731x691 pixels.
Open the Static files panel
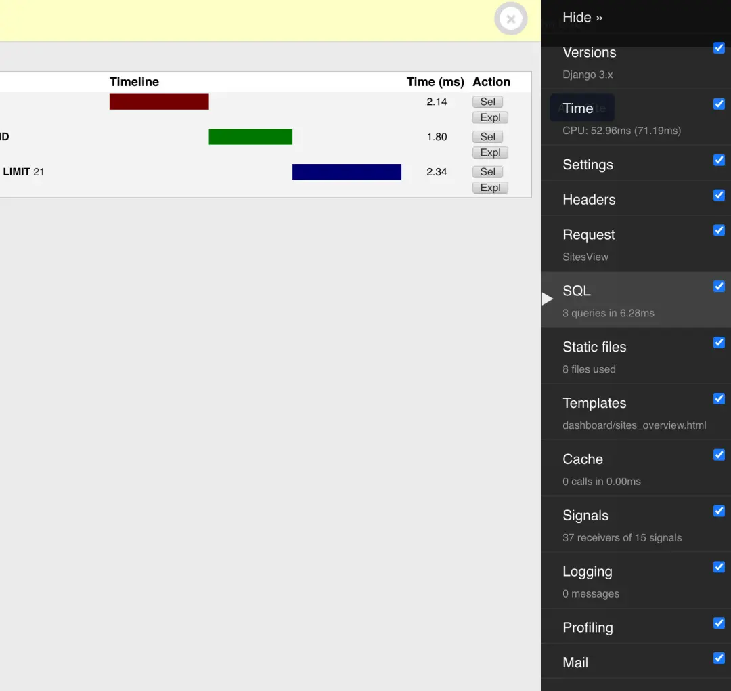(594, 347)
